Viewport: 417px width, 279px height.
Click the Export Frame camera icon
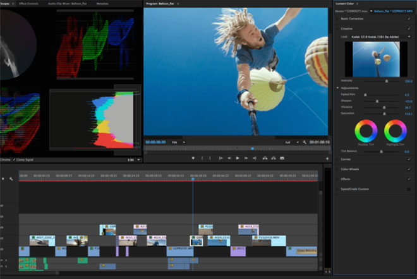(282, 158)
